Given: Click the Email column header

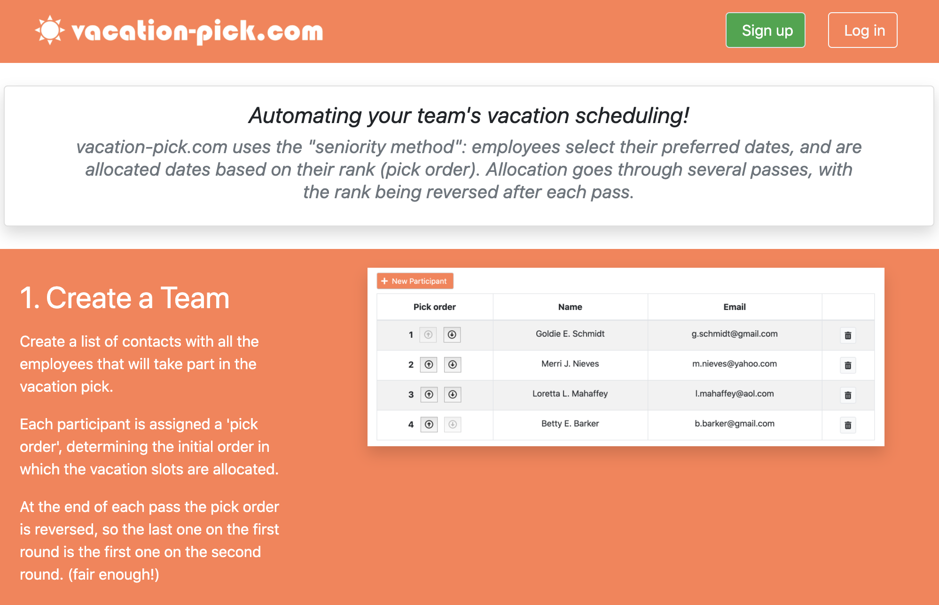Looking at the screenshot, I should 734,307.
